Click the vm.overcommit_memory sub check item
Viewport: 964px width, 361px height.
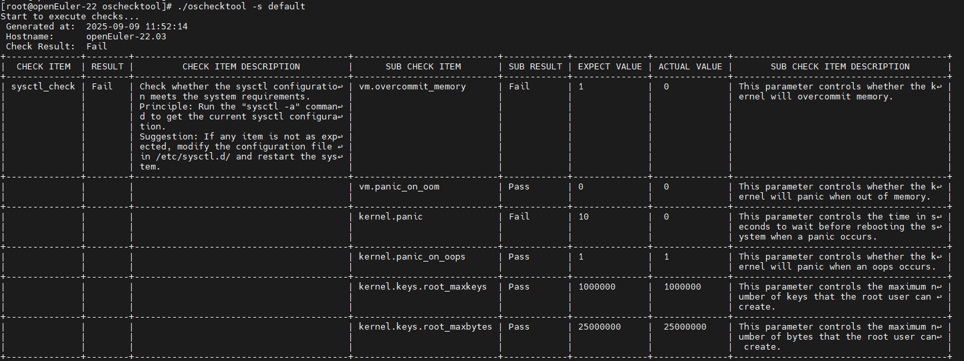[412, 87]
